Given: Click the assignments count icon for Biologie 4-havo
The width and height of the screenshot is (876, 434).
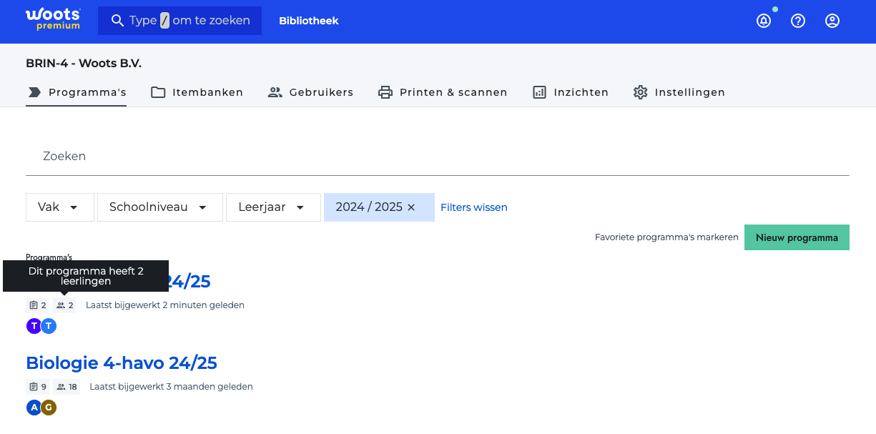Looking at the screenshot, I should point(33,387).
